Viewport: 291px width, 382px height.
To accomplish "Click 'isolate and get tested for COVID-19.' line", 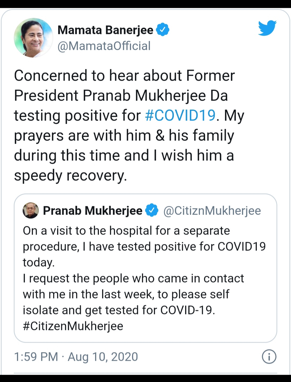I will coord(119,310).
